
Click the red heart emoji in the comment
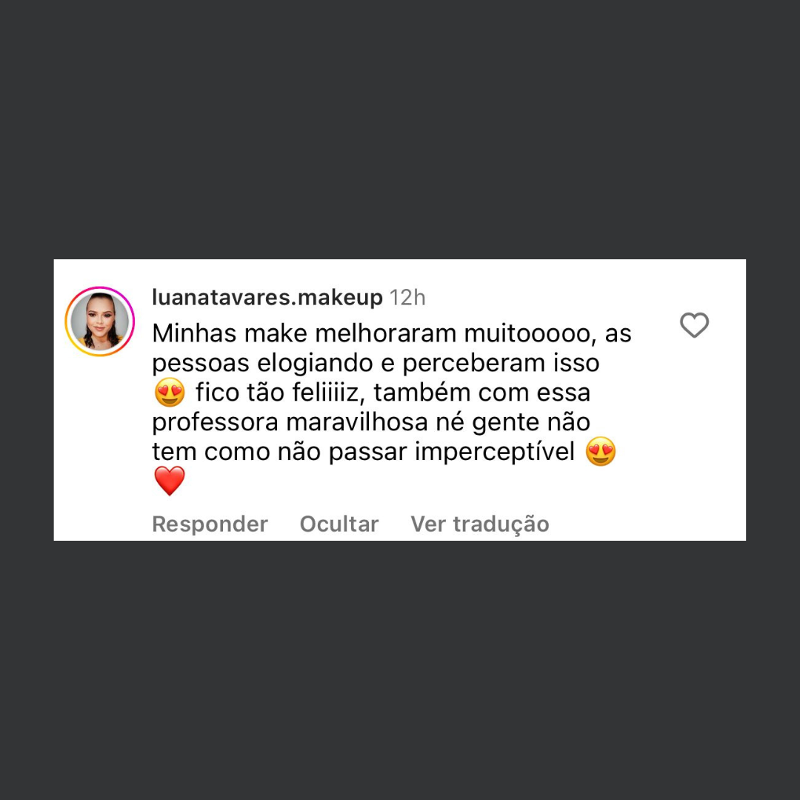[170, 481]
